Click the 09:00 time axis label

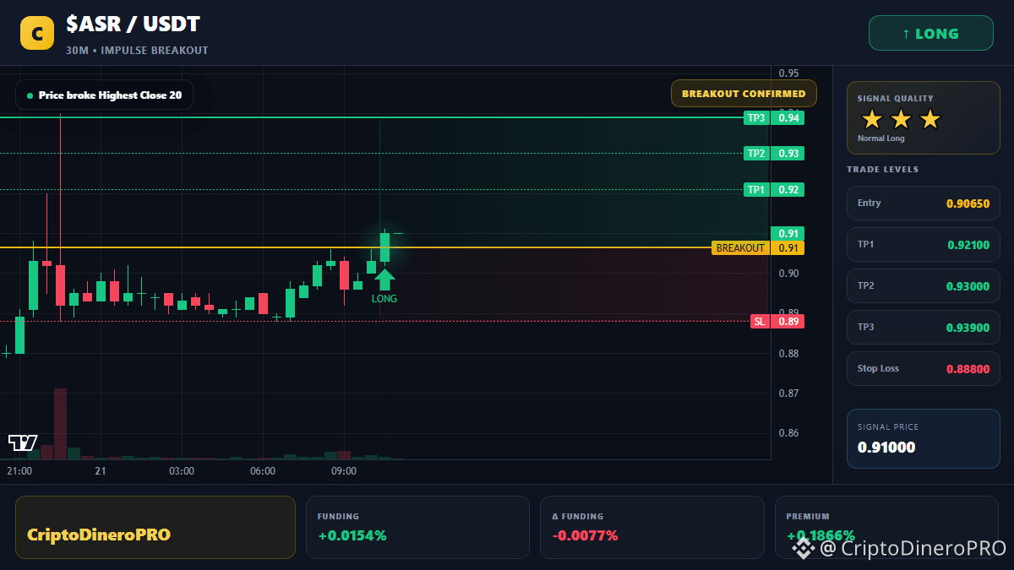point(344,471)
